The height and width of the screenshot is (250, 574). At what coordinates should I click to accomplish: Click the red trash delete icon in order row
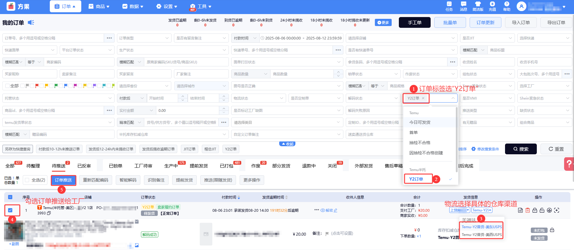[x=528, y=210]
